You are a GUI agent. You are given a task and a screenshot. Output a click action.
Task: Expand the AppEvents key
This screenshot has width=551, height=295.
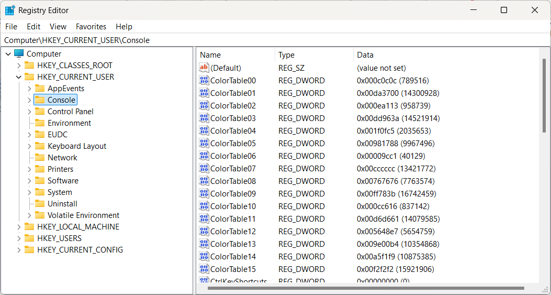tap(29, 89)
